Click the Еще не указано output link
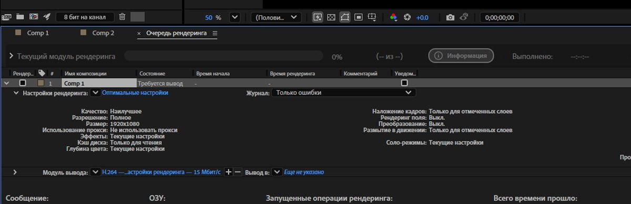The height and width of the screenshot is (204, 631). (x=303, y=172)
